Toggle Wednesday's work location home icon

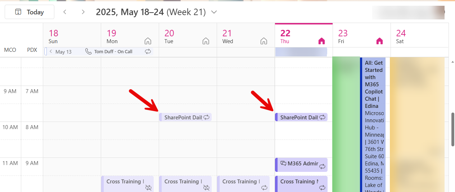pyautogui.click(x=264, y=41)
